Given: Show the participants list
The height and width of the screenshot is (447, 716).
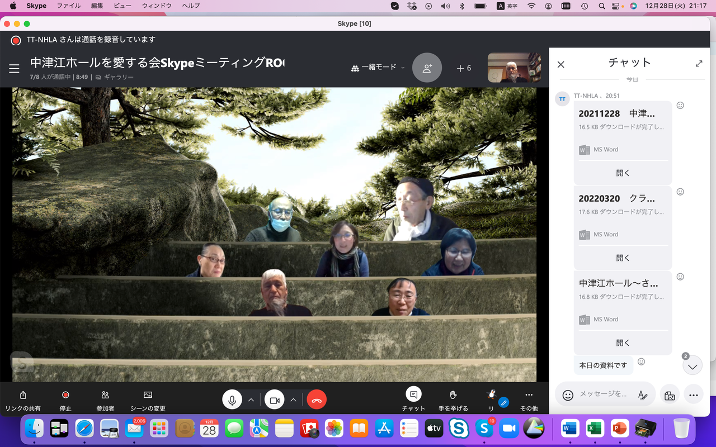Looking at the screenshot, I should coord(105,401).
